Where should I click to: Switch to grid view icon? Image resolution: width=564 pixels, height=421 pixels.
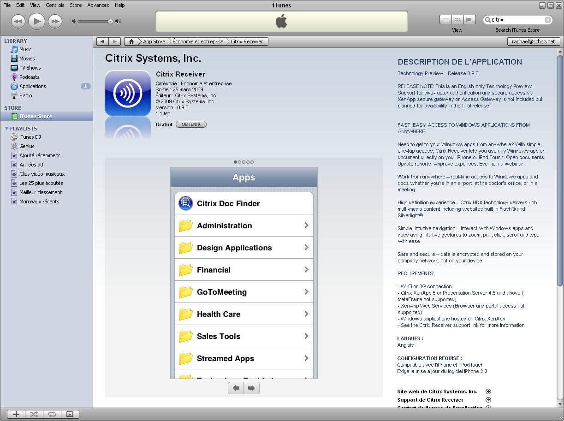(x=457, y=20)
